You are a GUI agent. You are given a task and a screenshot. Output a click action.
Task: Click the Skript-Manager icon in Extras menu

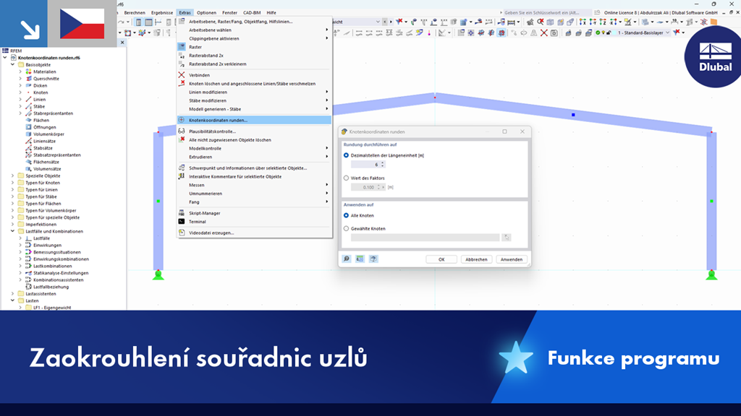tap(182, 213)
